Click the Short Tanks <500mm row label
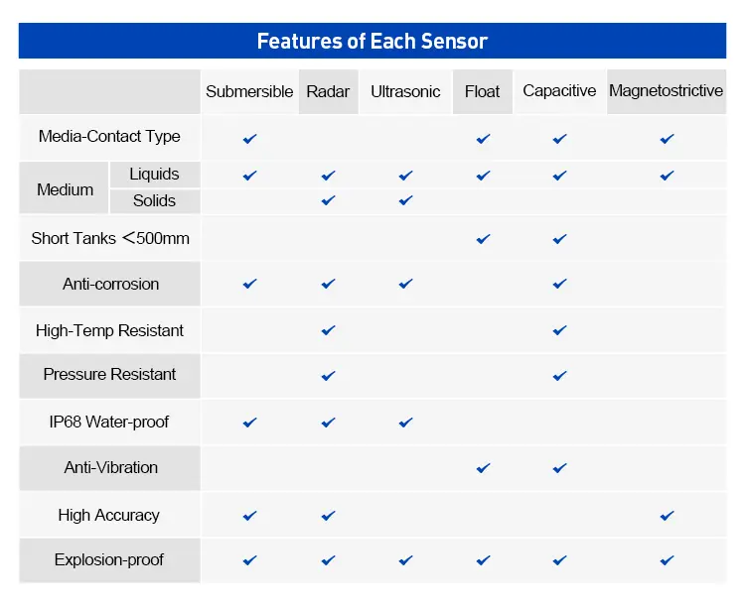Image resolution: width=745 pixels, height=606 pixels. (110, 238)
